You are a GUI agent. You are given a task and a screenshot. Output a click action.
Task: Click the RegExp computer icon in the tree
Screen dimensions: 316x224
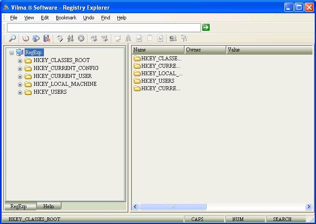[20, 52]
